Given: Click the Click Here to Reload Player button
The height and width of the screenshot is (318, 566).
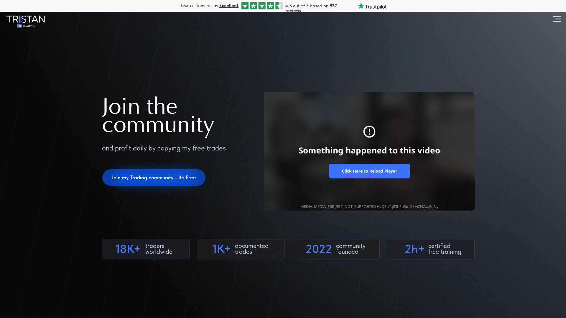Looking at the screenshot, I should tap(369, 171).
